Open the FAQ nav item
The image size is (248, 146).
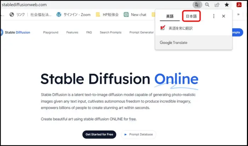pos(89,33)
